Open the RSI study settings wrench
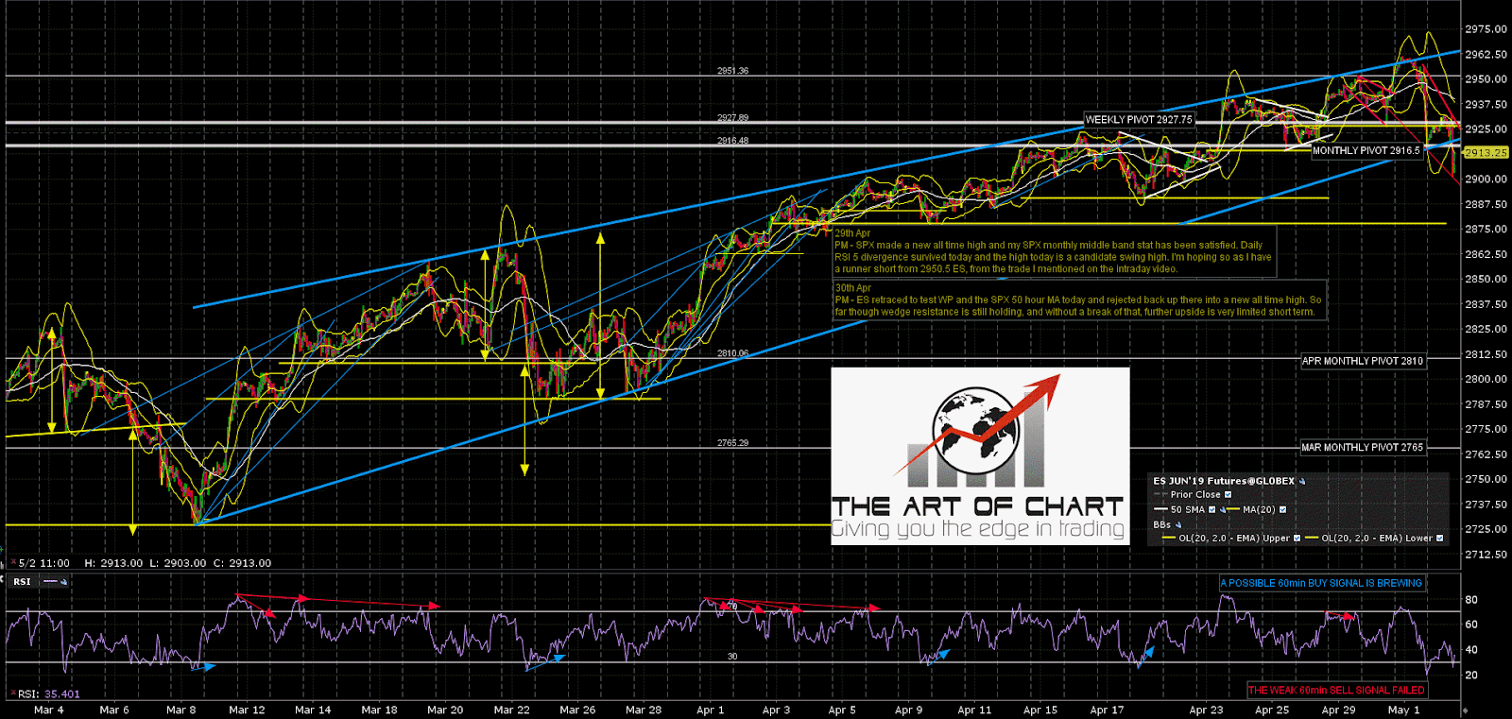The width and height of the screenshot is (1512, 719). coord(63,582)
